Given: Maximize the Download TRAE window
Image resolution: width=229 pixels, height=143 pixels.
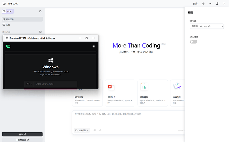Looking at the screenshot, I should pos(87,38).
